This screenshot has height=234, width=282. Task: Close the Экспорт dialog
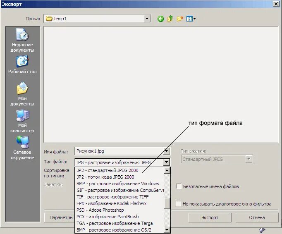(x=276, y=4)
